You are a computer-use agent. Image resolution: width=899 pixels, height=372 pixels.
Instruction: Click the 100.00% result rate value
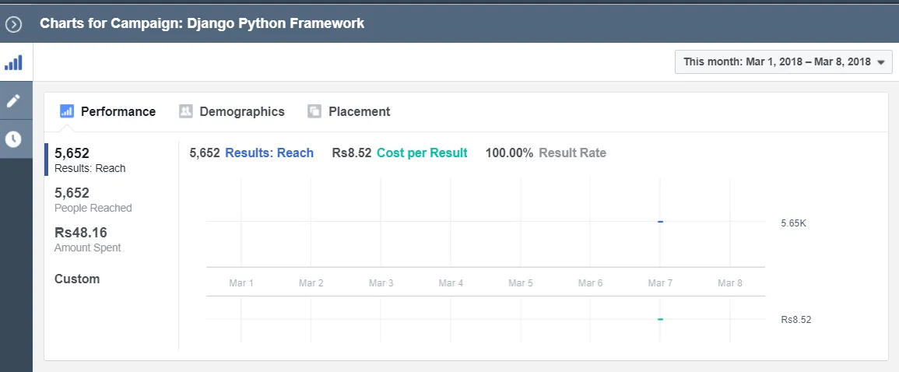[x=509, y=153]
